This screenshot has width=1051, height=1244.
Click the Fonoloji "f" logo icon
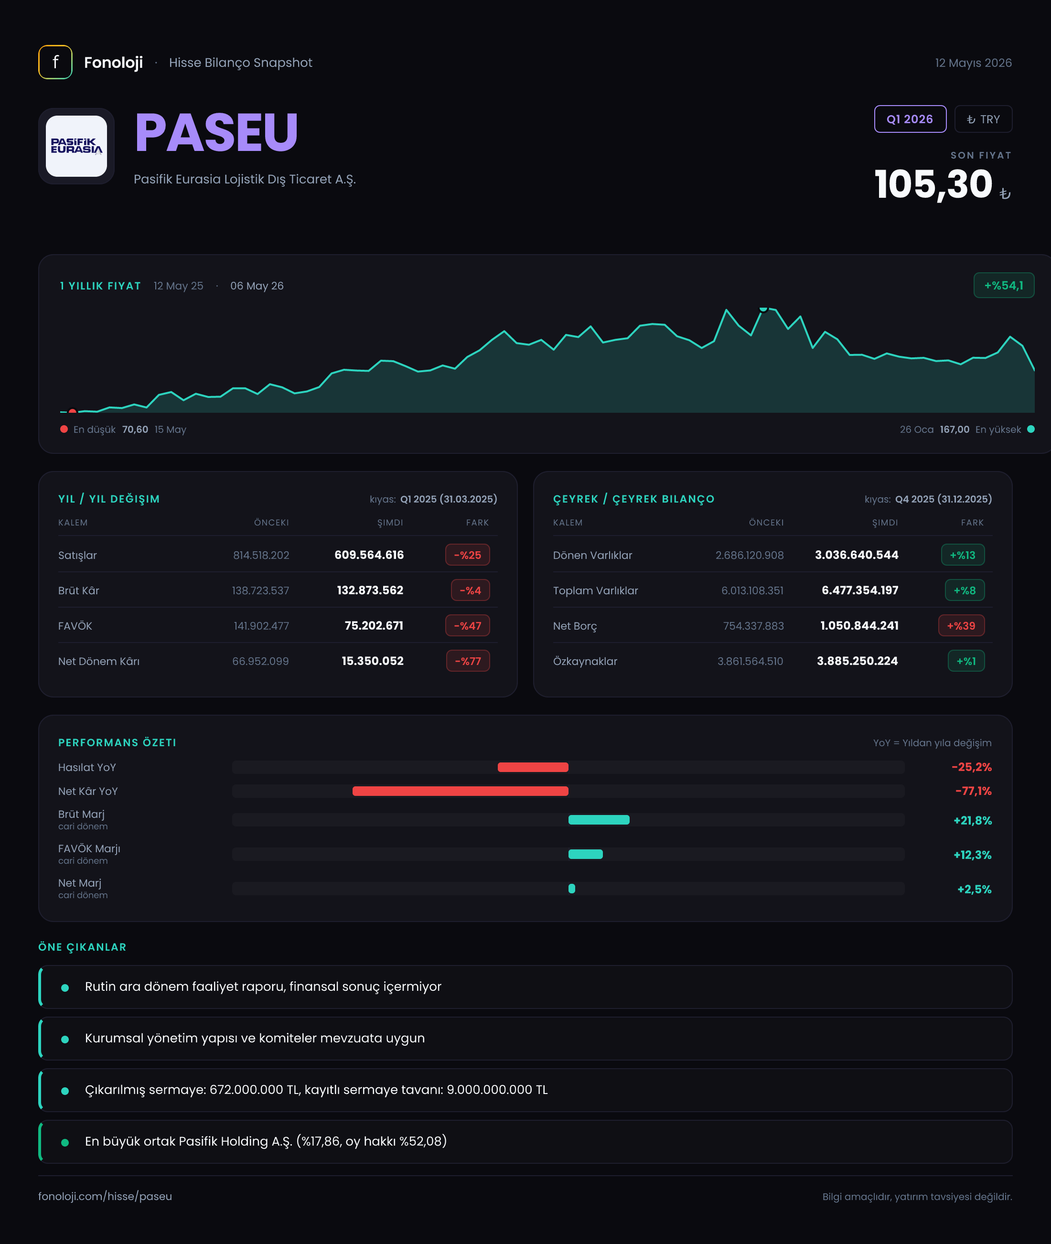[x=55, y=62]
